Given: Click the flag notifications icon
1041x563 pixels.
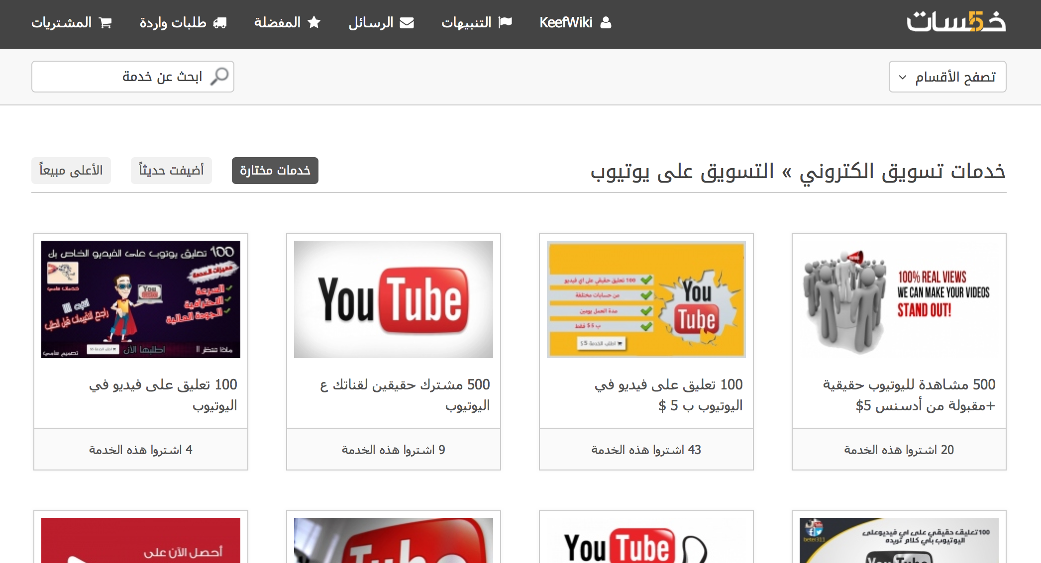Looking at the screenshot, I should (505, 22).
